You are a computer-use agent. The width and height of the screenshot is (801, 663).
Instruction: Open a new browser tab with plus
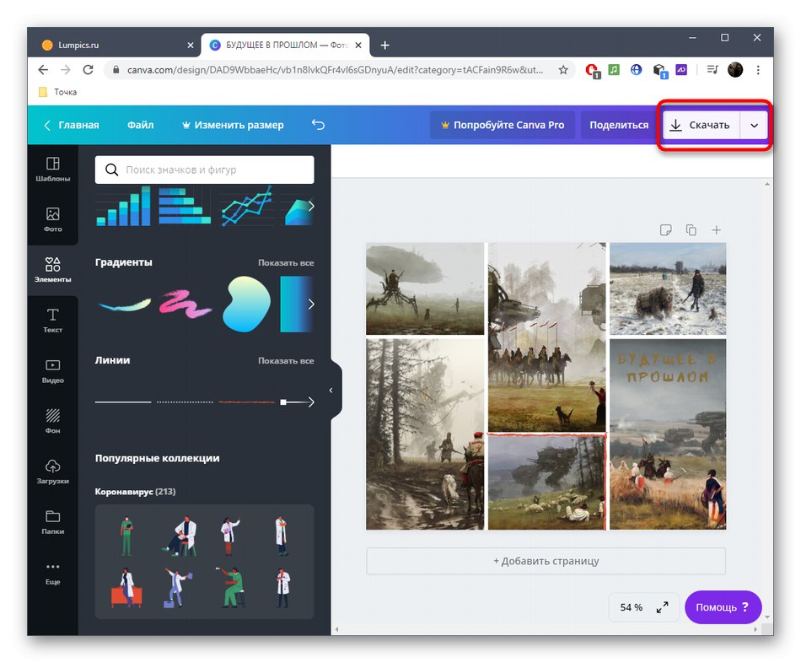(384, 45)
